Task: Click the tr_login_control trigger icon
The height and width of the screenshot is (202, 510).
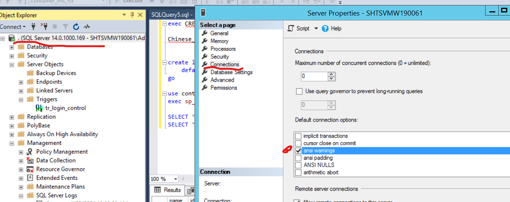Action: pos(39,108)
